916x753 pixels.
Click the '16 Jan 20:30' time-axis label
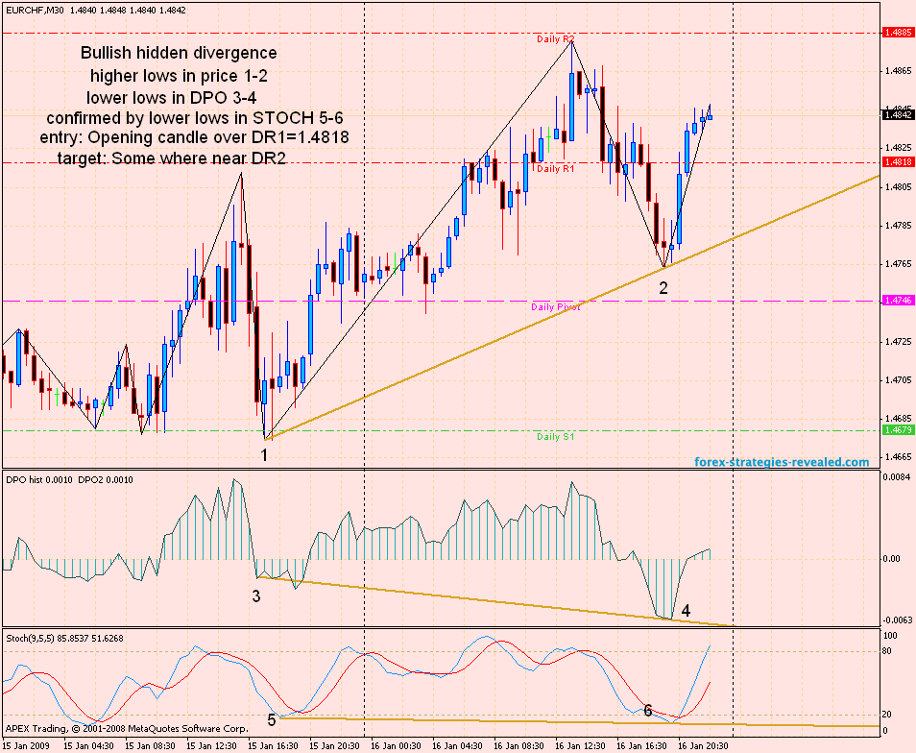click(704, 746)
